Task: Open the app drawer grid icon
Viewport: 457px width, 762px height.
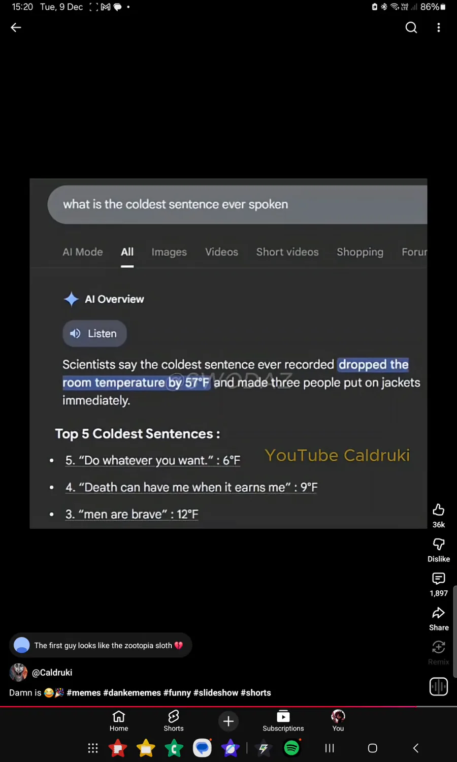Action: point(93,748)
